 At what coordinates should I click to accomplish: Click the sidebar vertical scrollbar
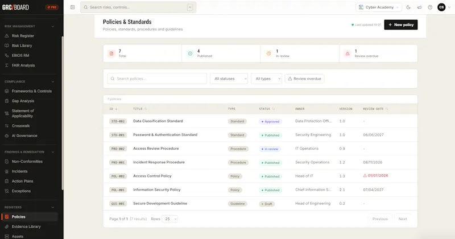coord(62,113)
